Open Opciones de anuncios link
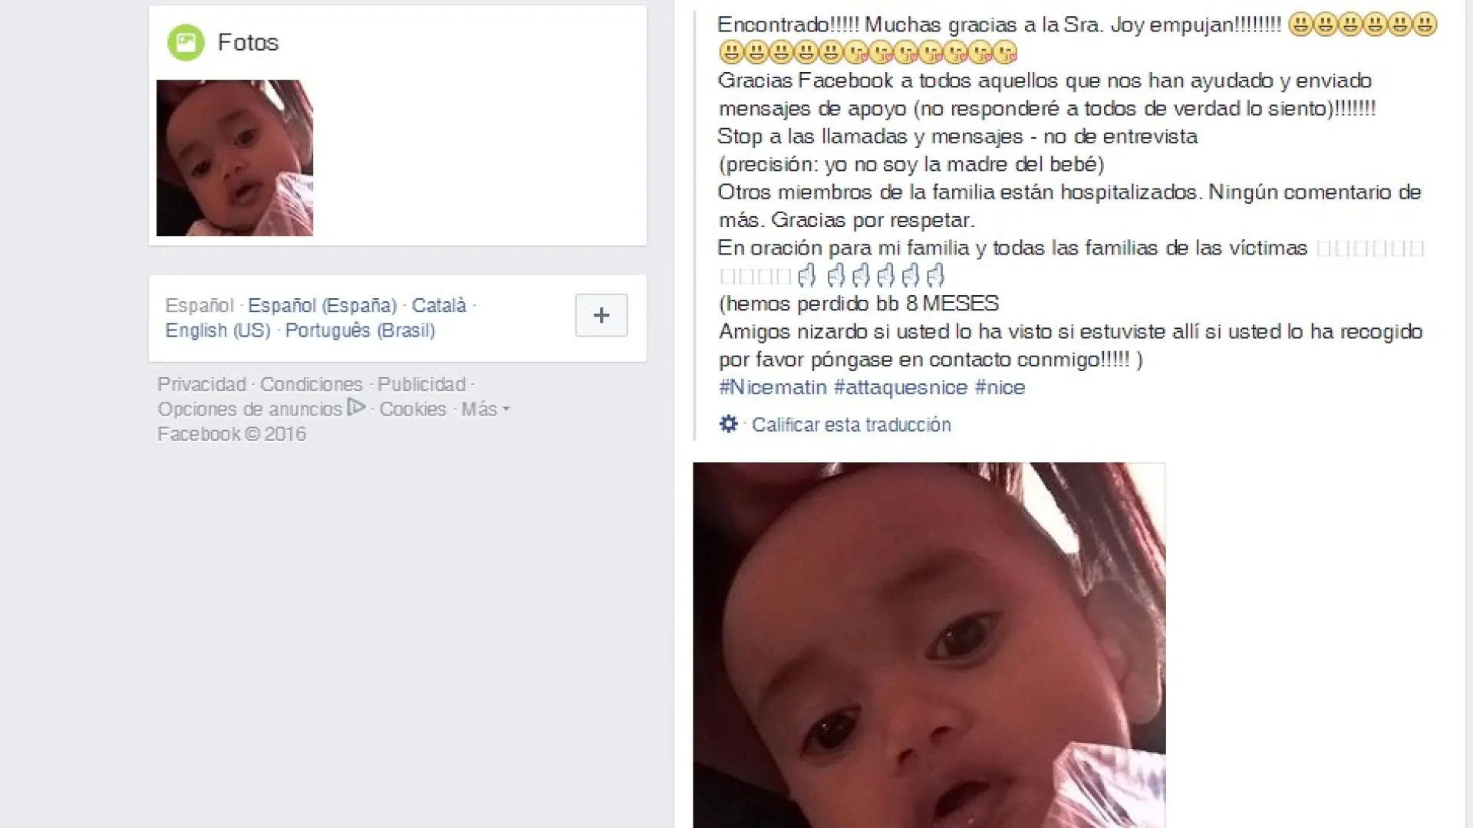The height and width of the screenshot is (828, 1473). [249, 409]
